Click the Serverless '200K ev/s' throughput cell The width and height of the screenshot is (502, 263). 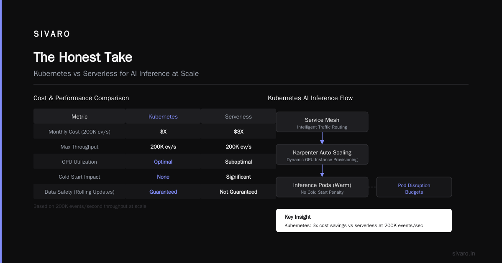point(238,147)
